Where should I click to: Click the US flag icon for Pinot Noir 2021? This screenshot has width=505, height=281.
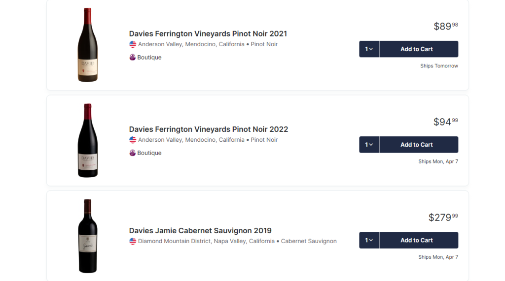pyautogui.click(x=133, y=44)
